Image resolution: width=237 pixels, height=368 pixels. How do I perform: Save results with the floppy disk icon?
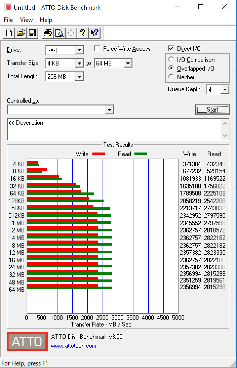click(32, 33)
